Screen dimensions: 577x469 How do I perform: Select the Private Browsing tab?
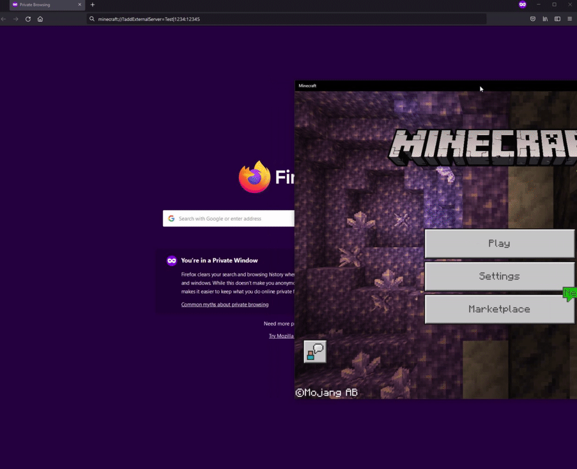(x=47, y=5)
